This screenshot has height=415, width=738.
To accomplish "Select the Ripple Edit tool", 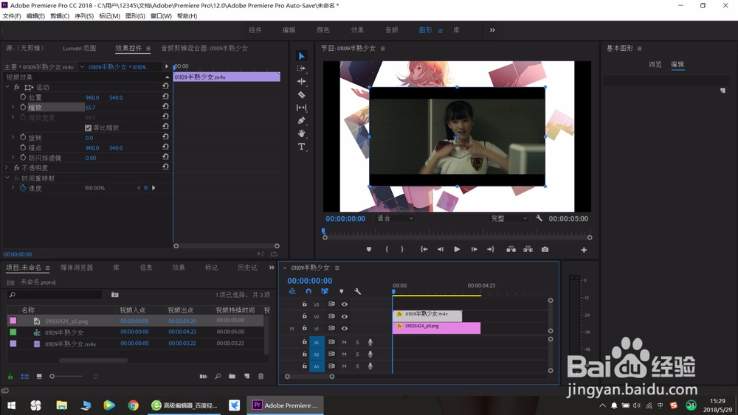I will pos(301,81).
